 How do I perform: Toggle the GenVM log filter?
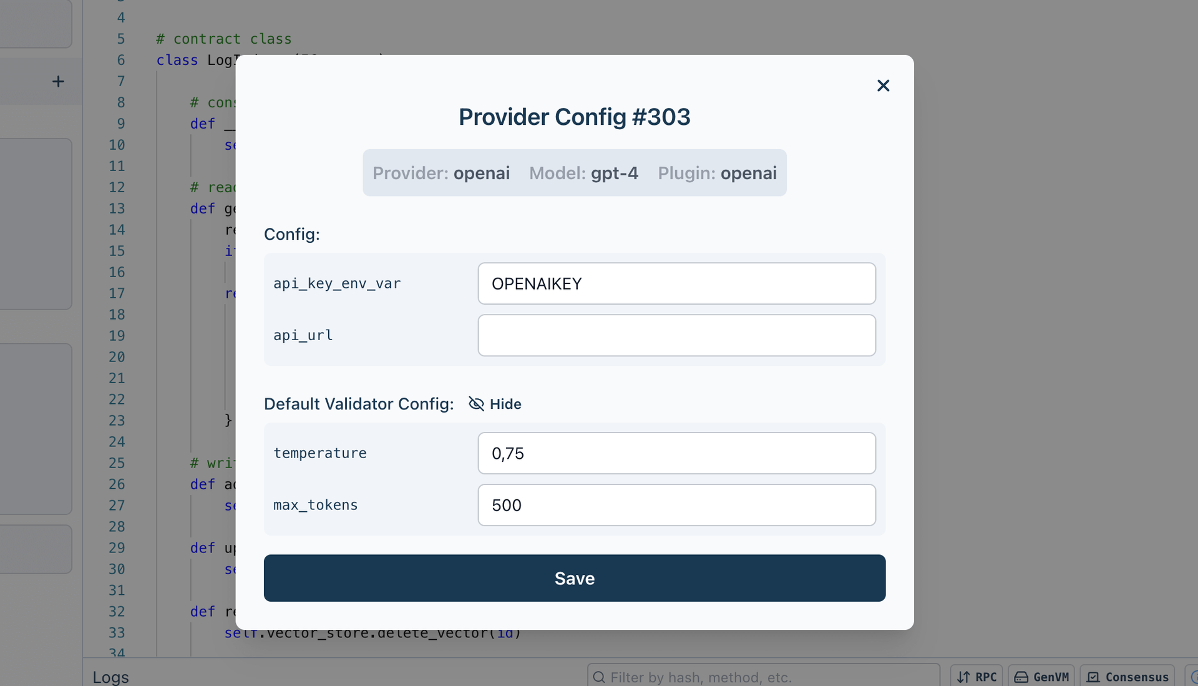click(x=1041, y=677)
